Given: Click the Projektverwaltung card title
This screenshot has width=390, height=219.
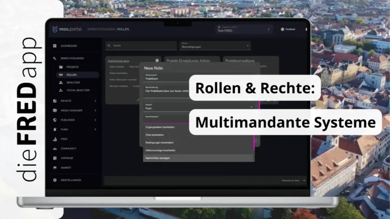Looking at the screenshot, I should point(240,61).
